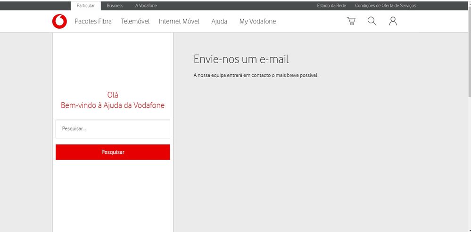The image size is (471, 232).
Task: Open the Pacotes Fibra menu
Action: [x=93, y=21]
